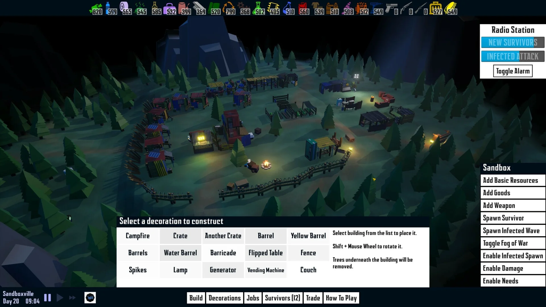546x307 pixels.
Task: Click the pistol weapon icon
Action: (391, 8)
